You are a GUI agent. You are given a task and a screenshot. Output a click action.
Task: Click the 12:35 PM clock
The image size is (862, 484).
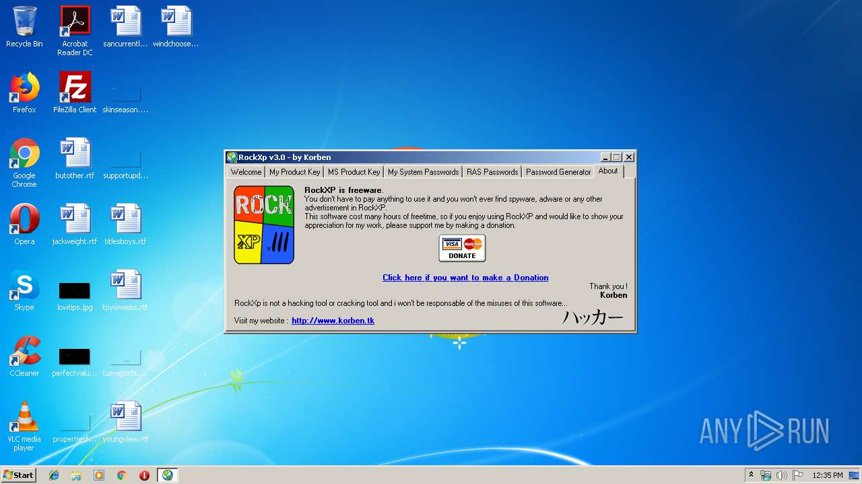pyautogui.click(x=828, y=475)
